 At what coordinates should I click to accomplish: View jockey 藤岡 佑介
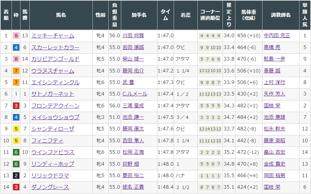point(133,71)
